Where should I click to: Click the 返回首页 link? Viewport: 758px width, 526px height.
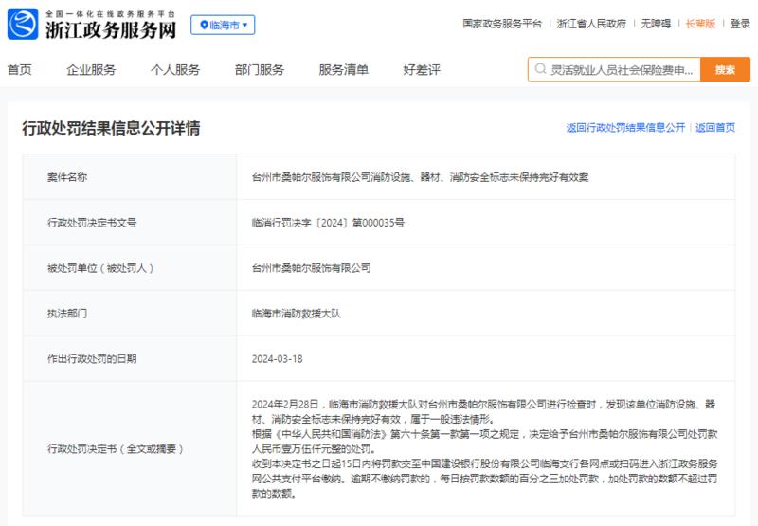tap(715, 128)
